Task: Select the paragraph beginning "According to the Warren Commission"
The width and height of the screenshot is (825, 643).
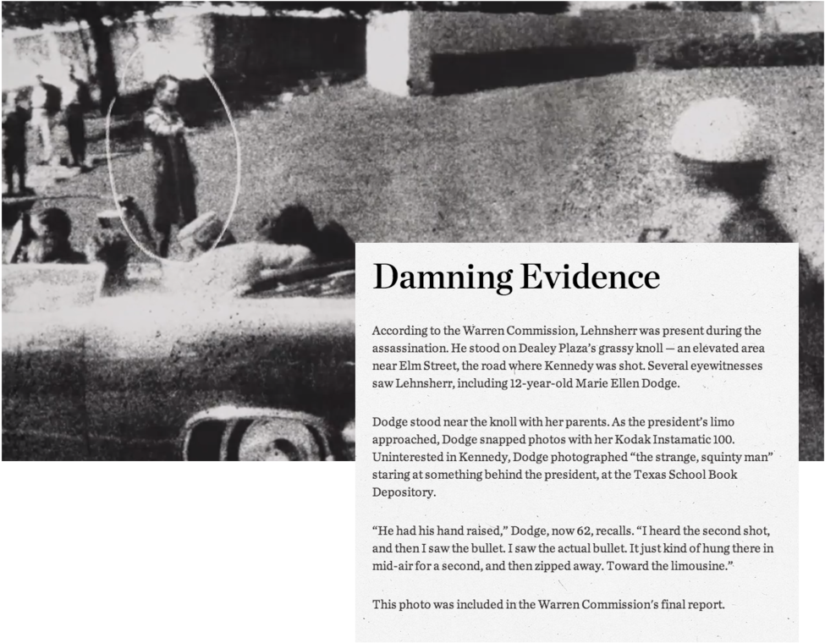Action: [x=566, y=356]
